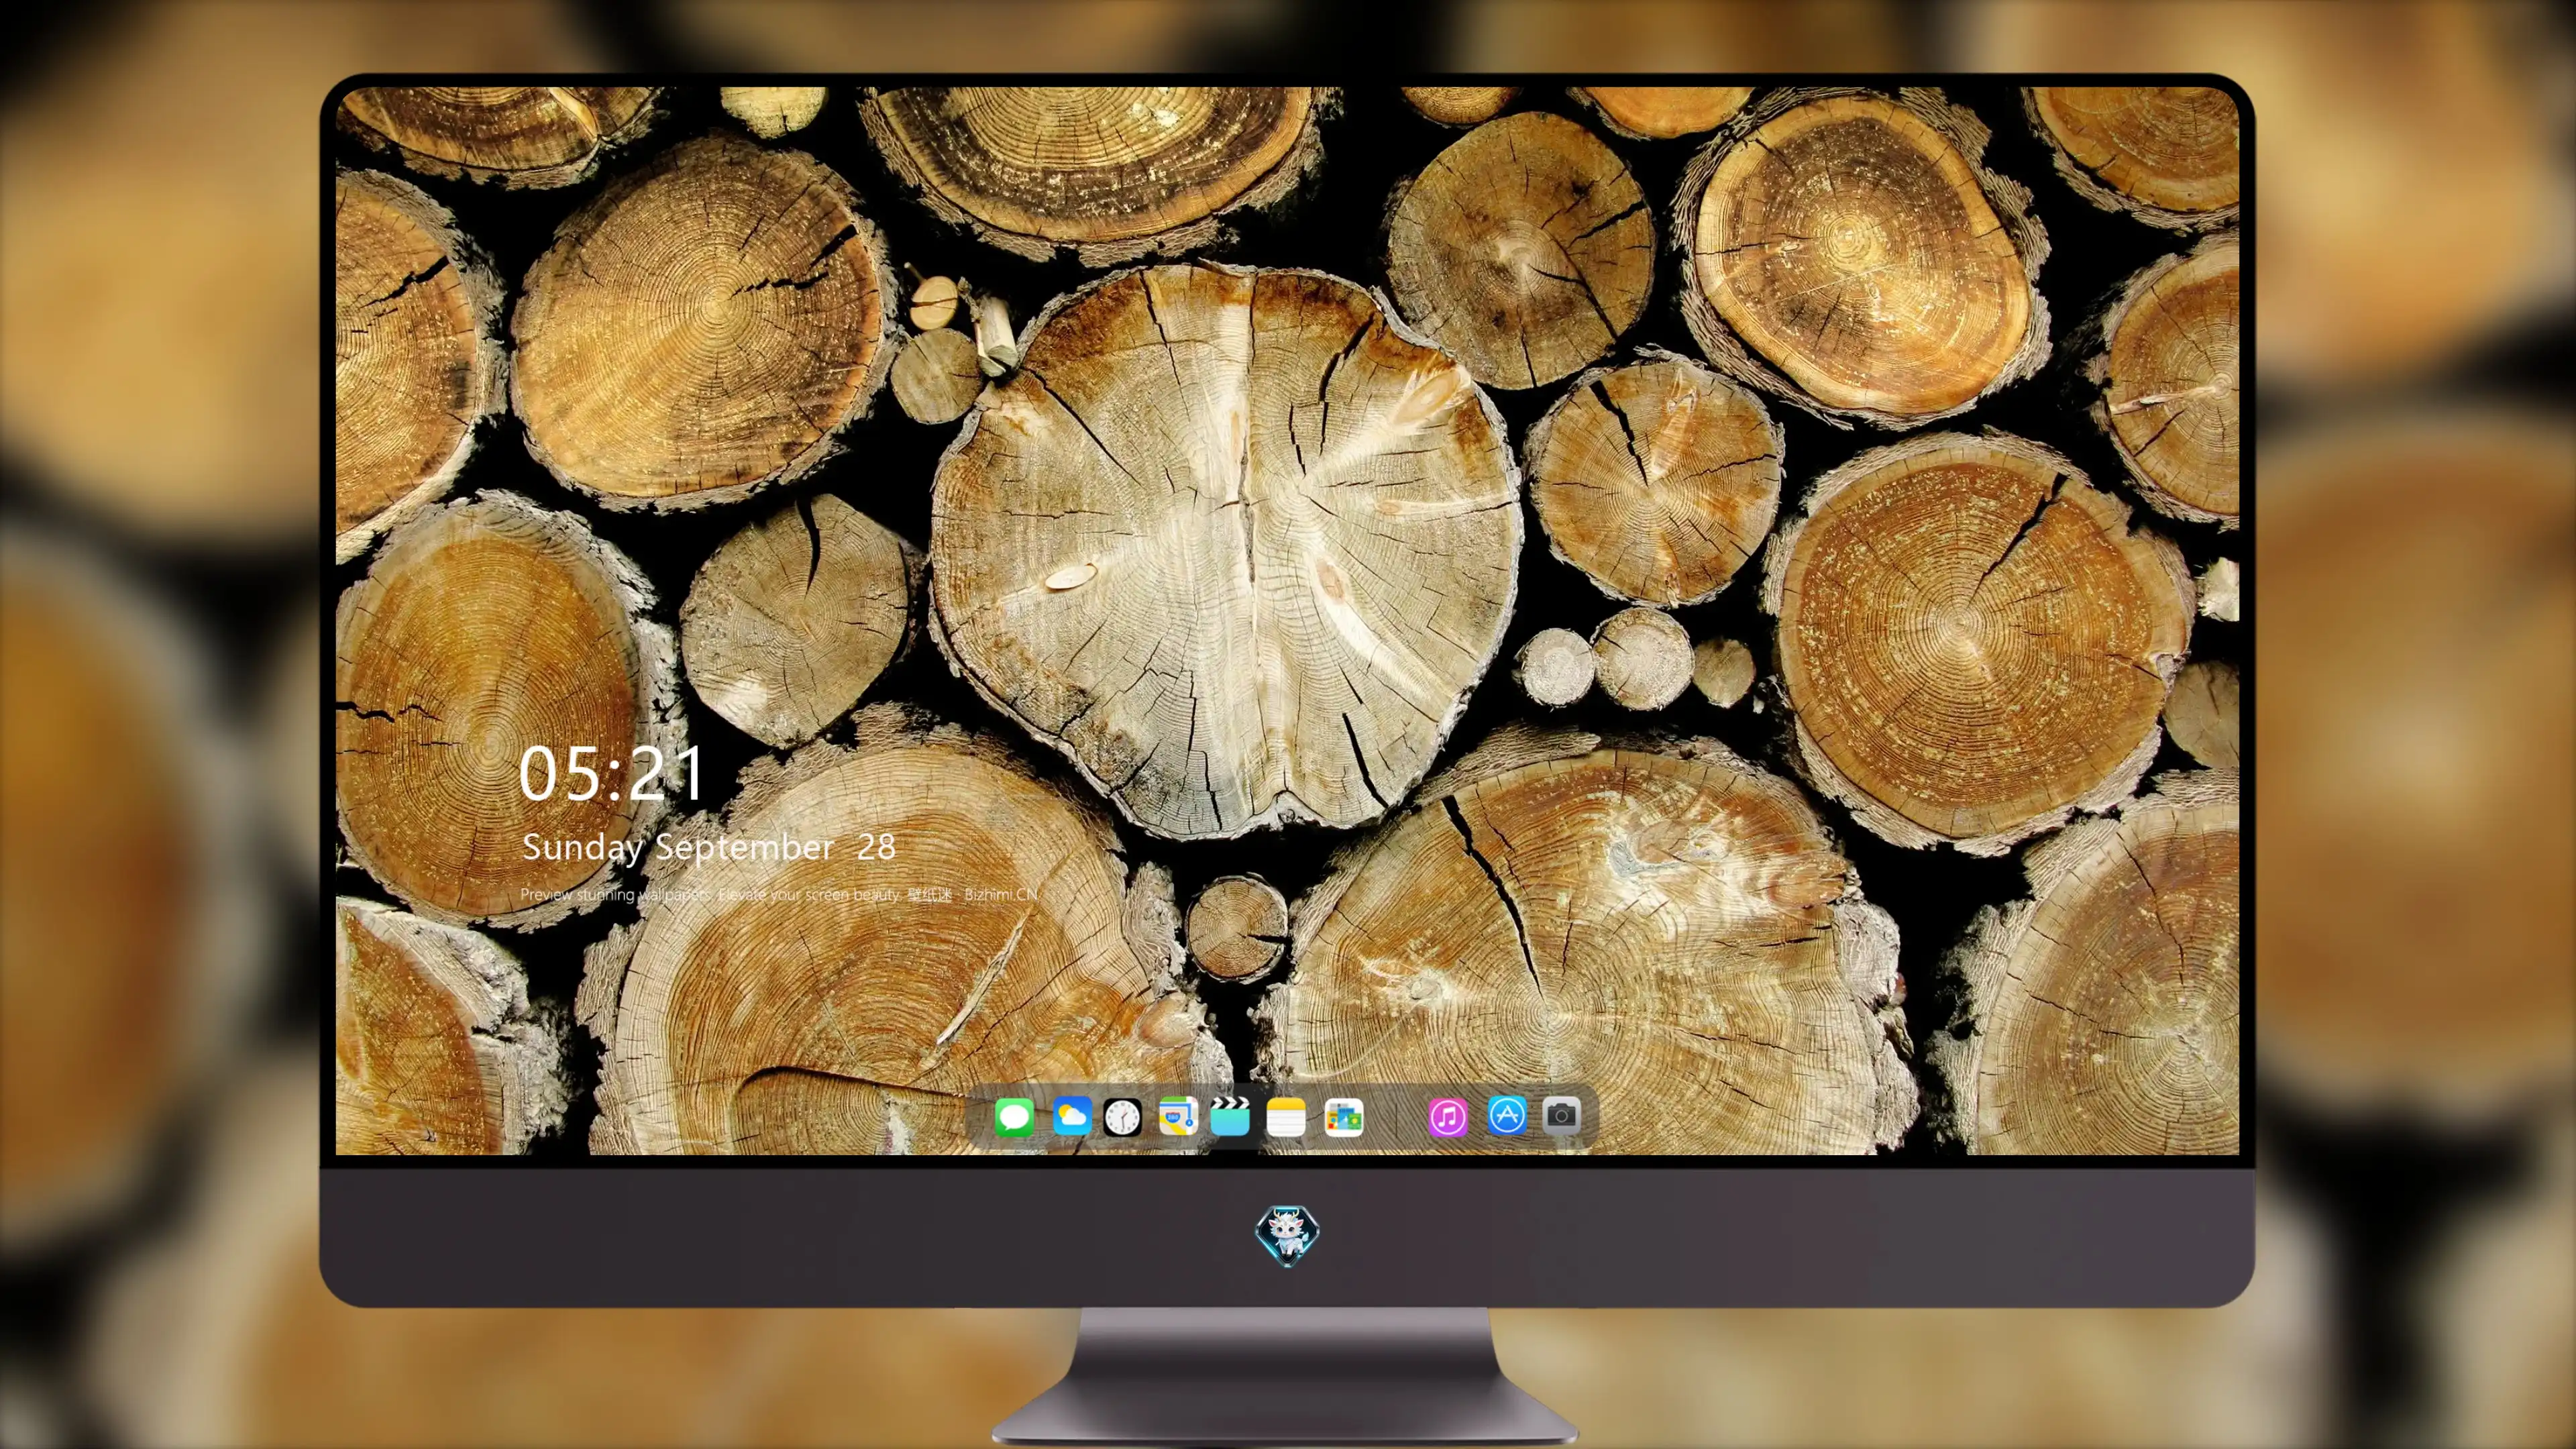Click the dragon mascot logo on monitor chin
Screen dimensions: 2576x1449
(x=1287, y=1235)
